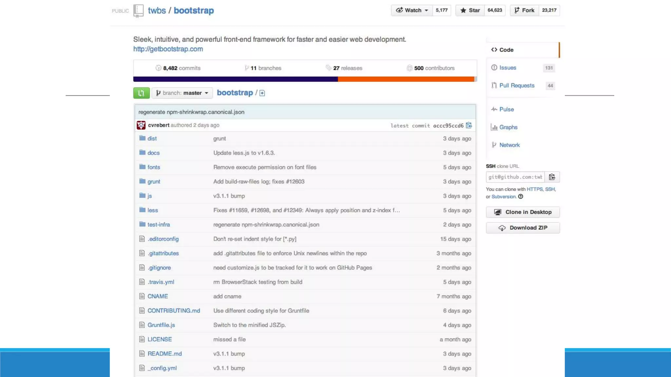Open the dist folder
The width and height of the screenshot is (671, 377).
point(152,138)
